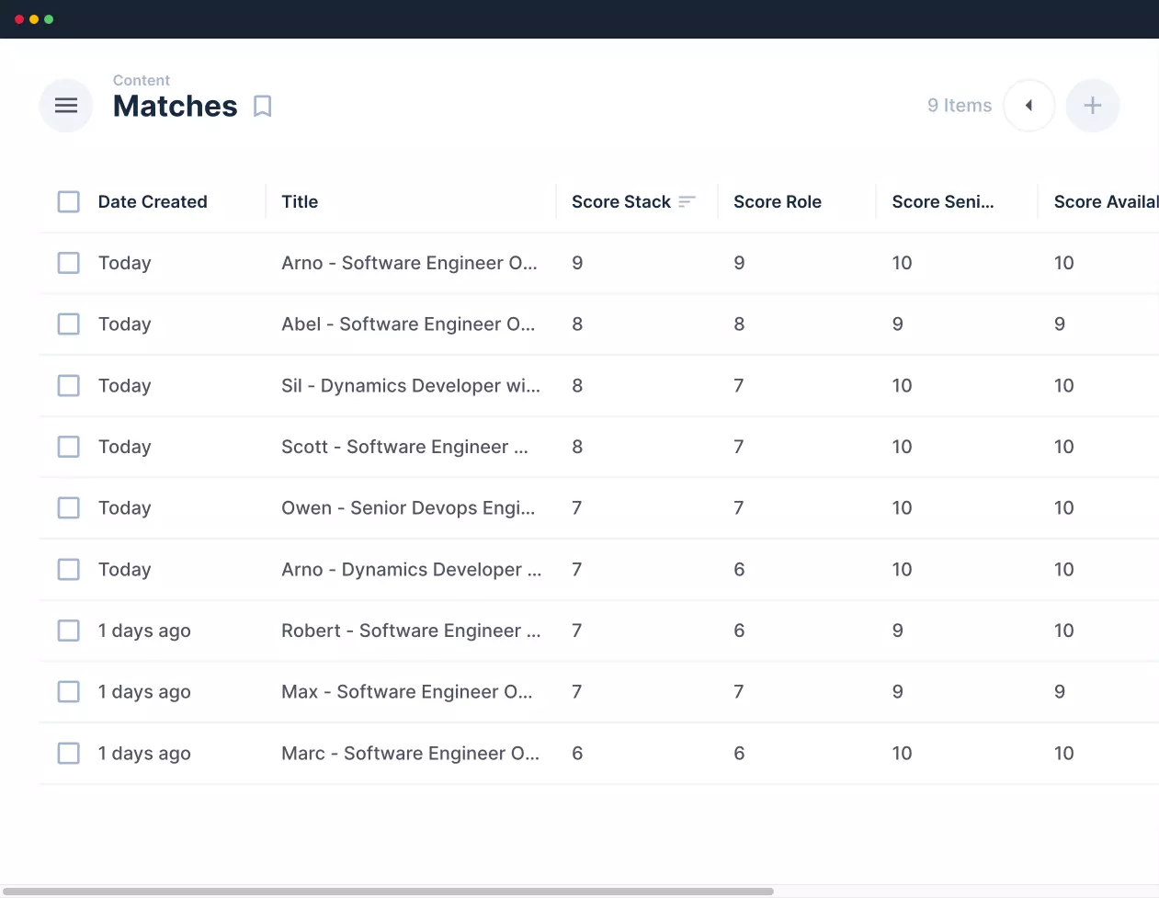Open the Title column header options
Viewport: 1159px width, 898px height.
click(300, 202)
